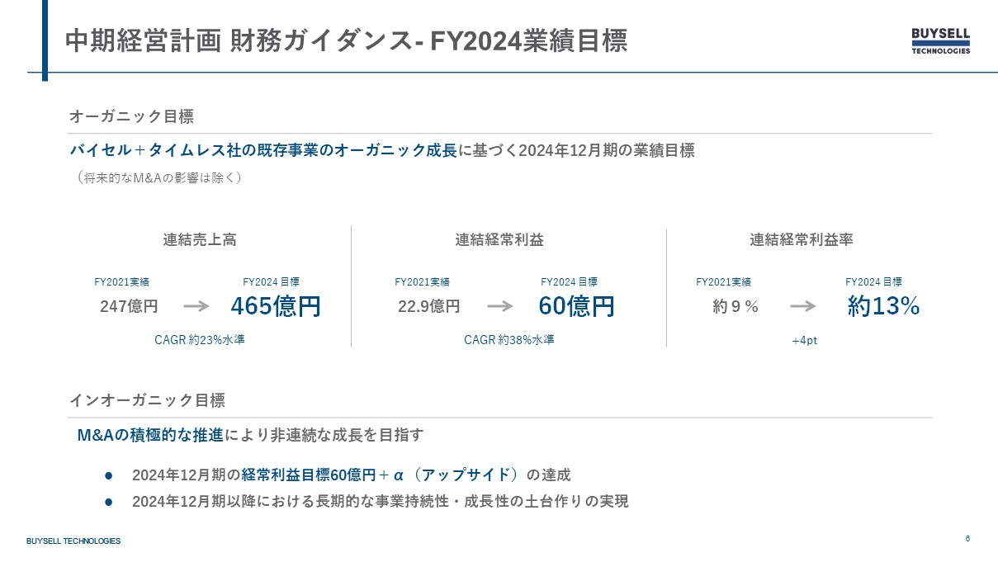
Task: Click the CAGR 約23%水準 text
Action: pyautogui.click(x=200, y=339)
